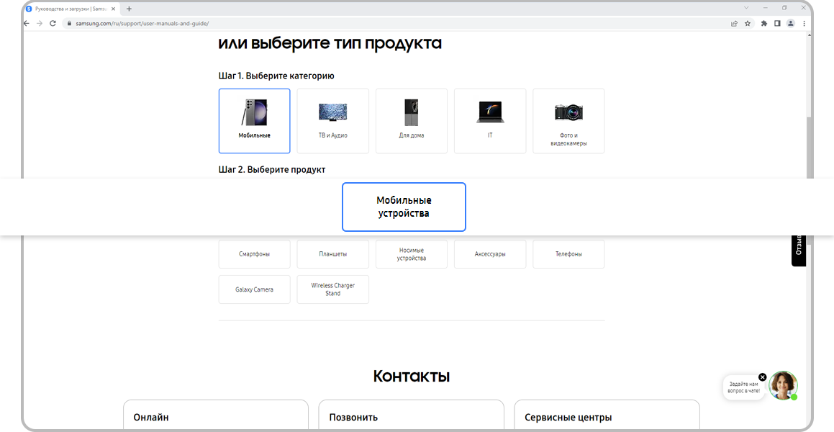Screen dimensions: 834x432
Task: Open the Сервисные центры contact card
Action: pos(607,415)
